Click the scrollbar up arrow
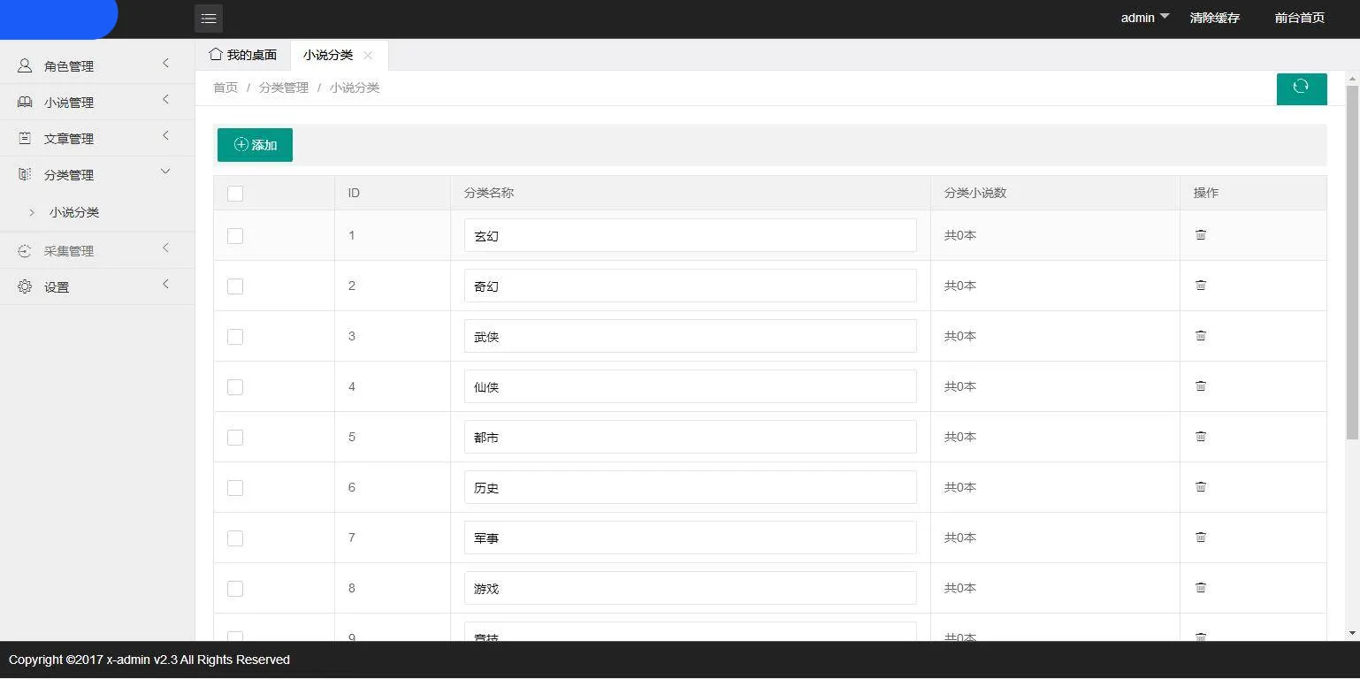 coord(1352,78)
